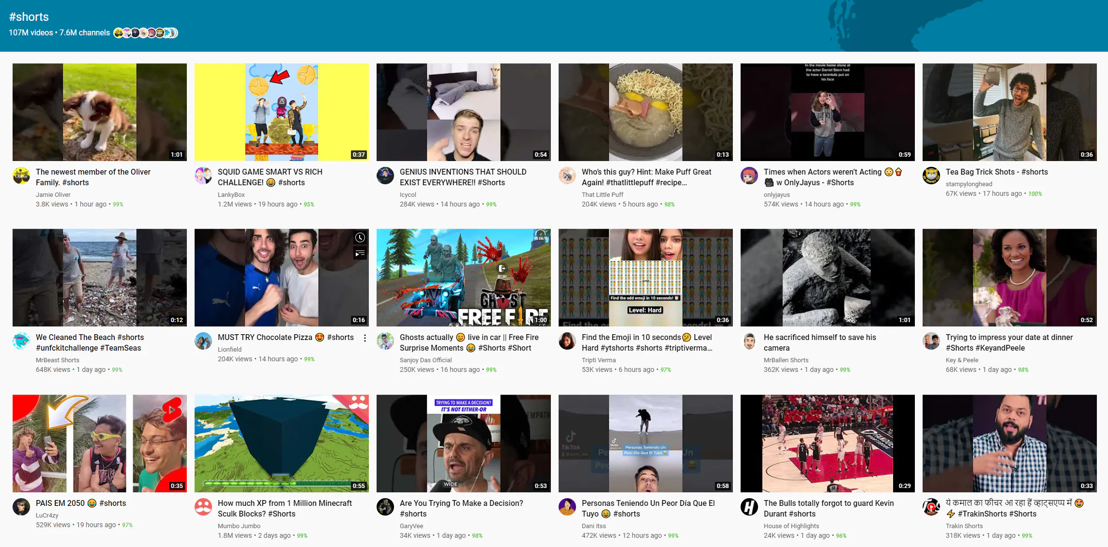Open the three-dot menu for MUST TRY Chocolate Pizza
The image size is (1108, 547).
pos(365,338)
